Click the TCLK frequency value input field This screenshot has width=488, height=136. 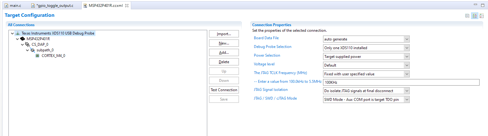tap(401, 82)
